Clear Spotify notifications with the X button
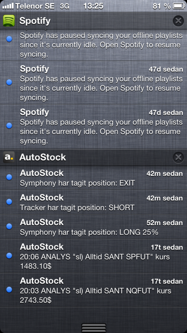187x333 pixels. coord(178,21)
